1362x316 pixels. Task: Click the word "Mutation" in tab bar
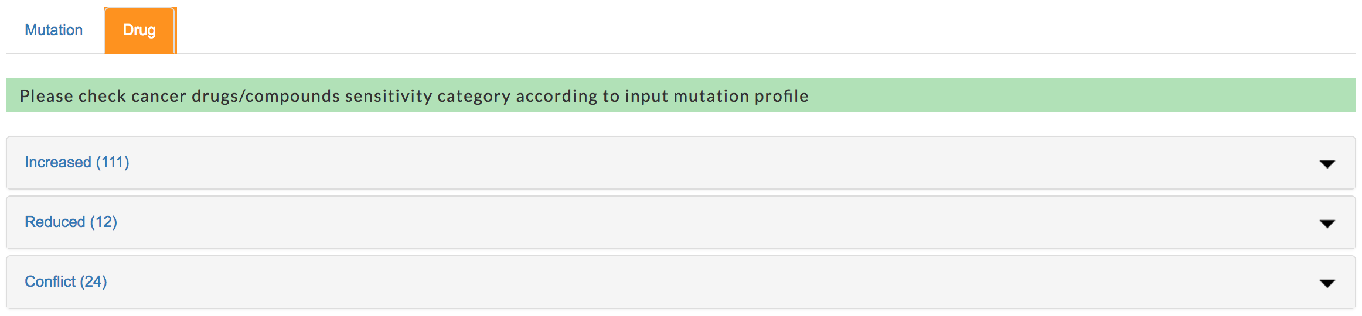pyautogui.click(x=53, y=30)
